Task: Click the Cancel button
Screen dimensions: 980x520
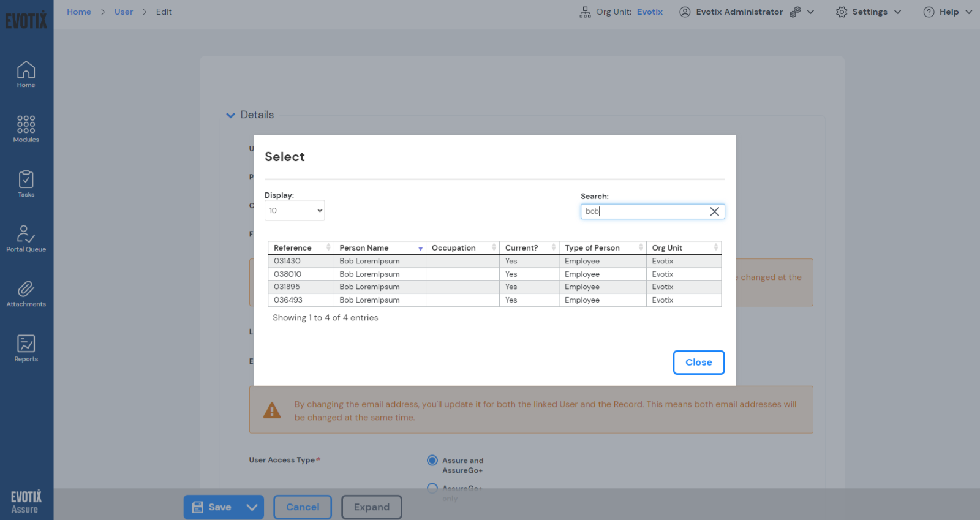Action: tap(303, 507)
